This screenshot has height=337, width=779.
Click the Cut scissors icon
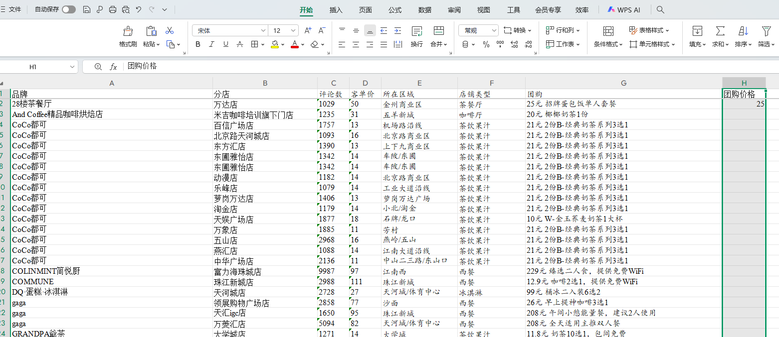(x=170, y=30)
